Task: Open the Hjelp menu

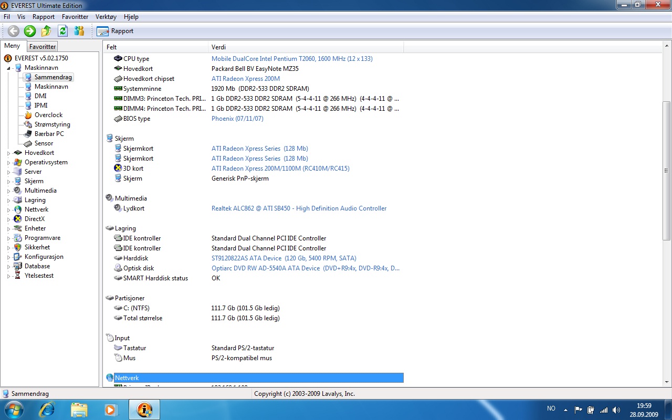Action: pos(131,17)
